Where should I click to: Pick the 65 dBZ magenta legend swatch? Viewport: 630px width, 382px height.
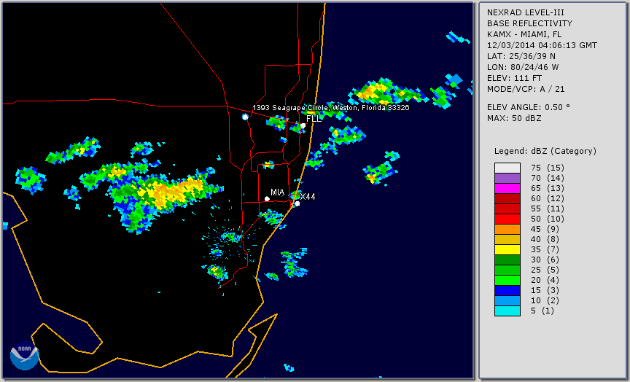tap(507, 188)
